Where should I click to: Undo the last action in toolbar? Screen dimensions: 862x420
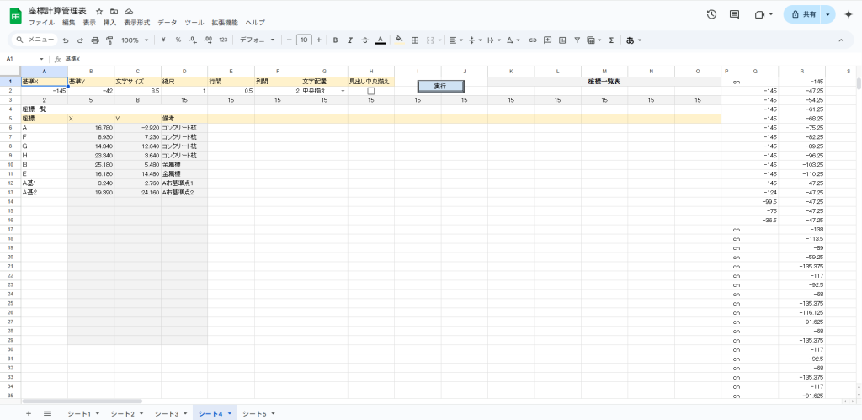pos(66,40)
